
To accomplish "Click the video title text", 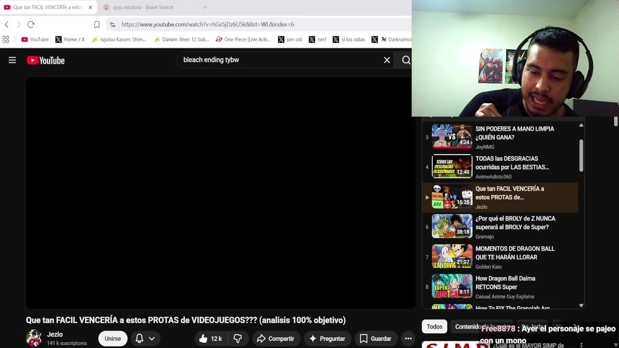I will pos(186,320).
